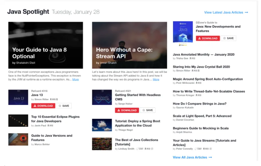View author Simon Ritter under Java 13

tap(41, 99)
